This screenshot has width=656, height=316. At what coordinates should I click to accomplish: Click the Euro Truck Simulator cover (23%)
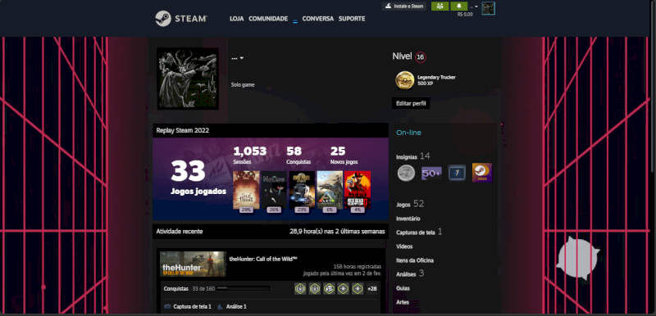tap(302, 190)
